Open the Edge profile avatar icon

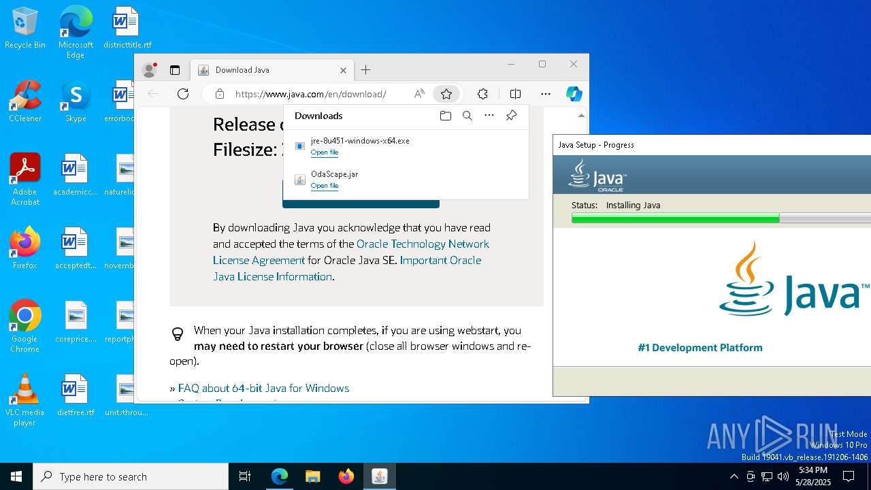149,70
